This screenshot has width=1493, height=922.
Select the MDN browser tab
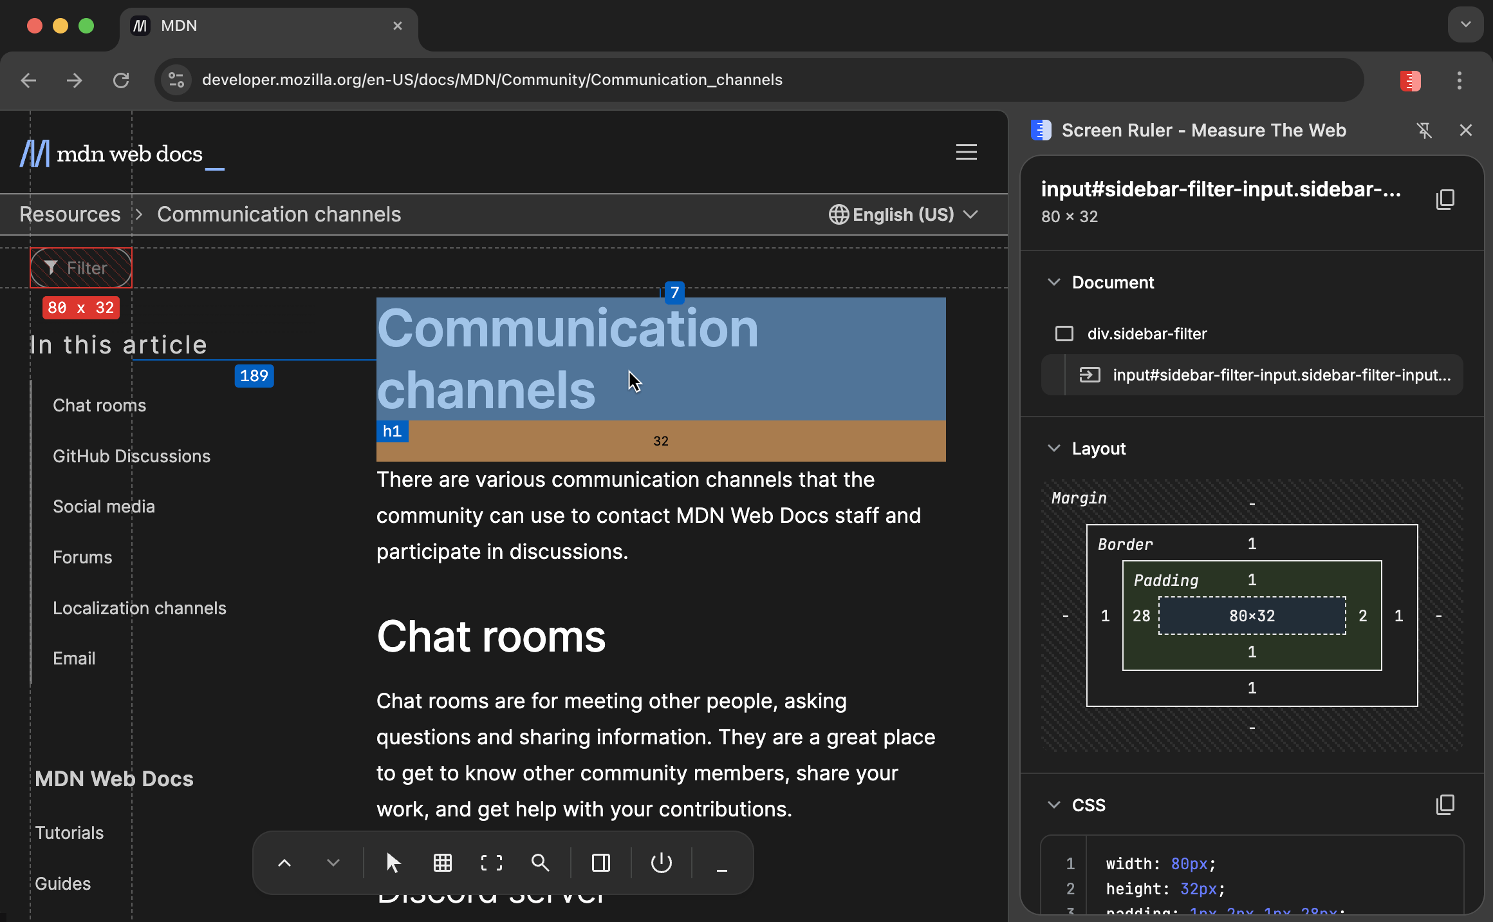(x=268, y=26)
